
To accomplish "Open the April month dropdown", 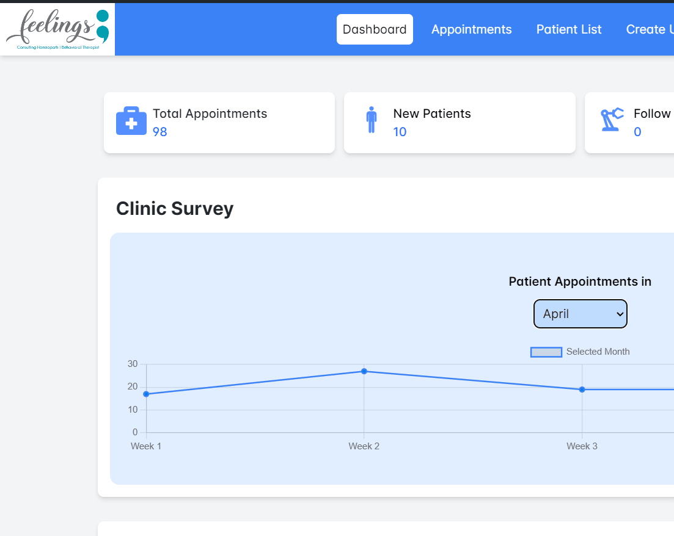I will click(x=580, y=314).
